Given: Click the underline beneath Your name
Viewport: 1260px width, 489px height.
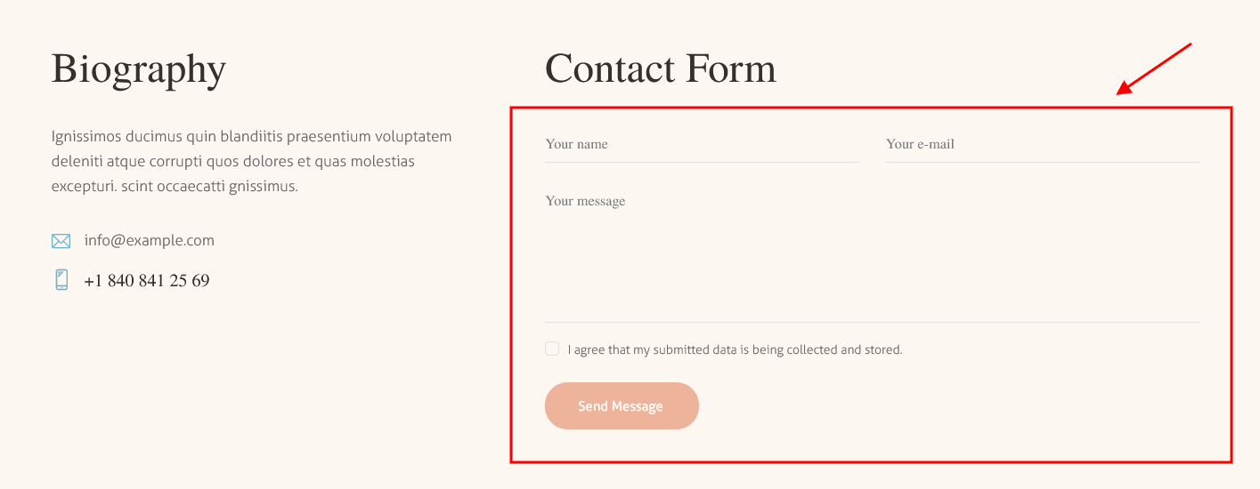Looking at the screenshot, I should pos(702,162).
